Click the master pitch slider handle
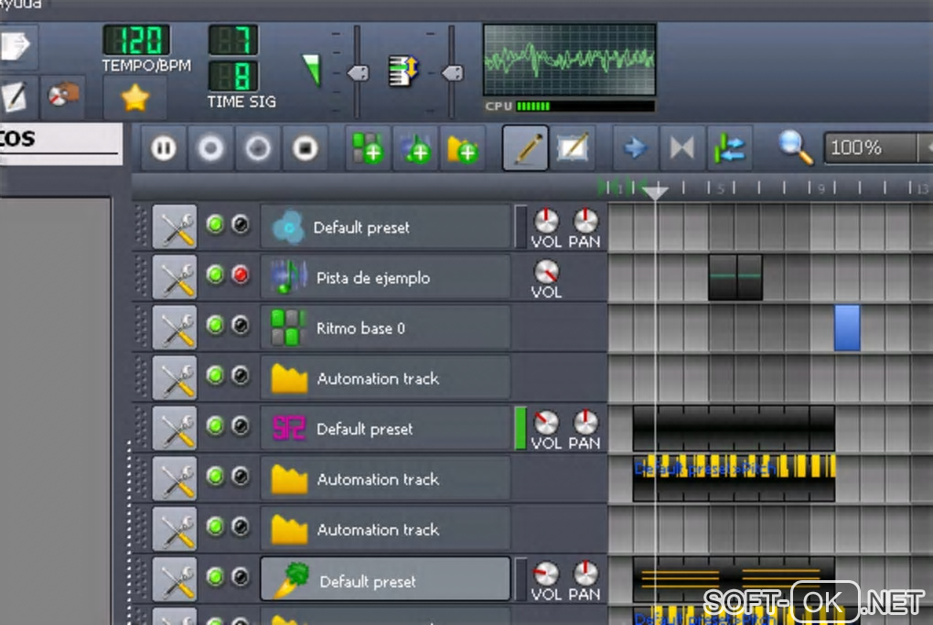The width and height of the screenshot is (933, 625). click(452, 73)
